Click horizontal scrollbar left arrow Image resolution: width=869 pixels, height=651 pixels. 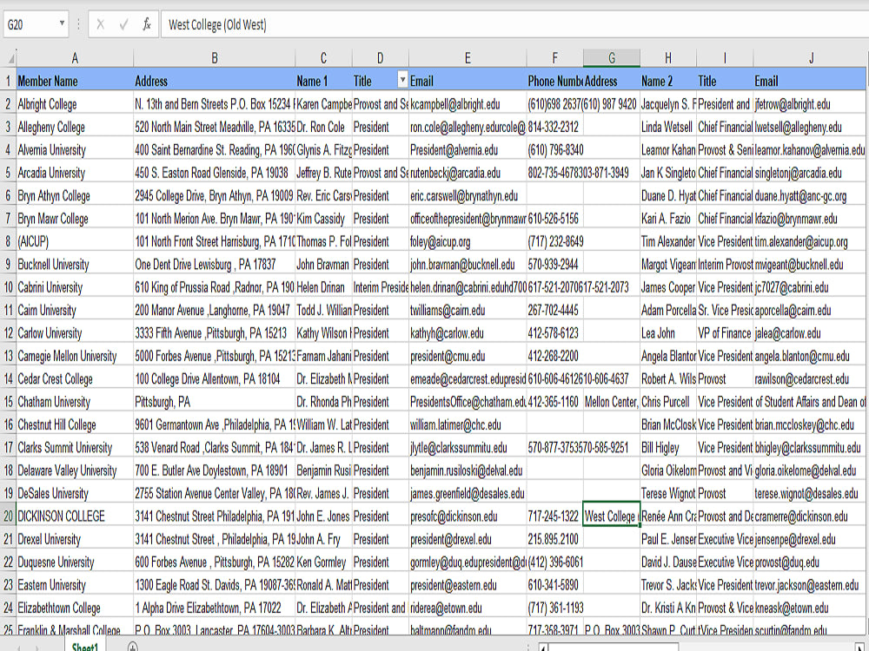[x=544, y=647]
